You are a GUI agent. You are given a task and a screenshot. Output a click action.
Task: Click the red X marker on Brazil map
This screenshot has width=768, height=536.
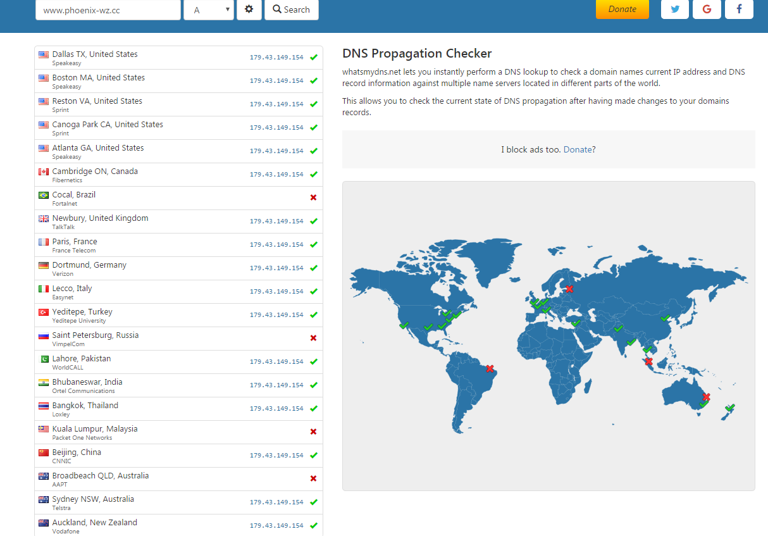click(x=490, y=368)
